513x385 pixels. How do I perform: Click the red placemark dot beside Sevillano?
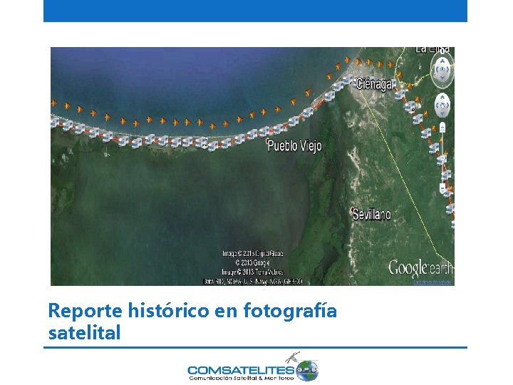coord(353,209)
